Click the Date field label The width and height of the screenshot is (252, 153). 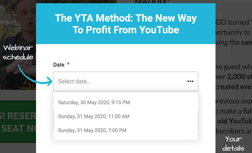pyautogui.click(x=59, y=65)
